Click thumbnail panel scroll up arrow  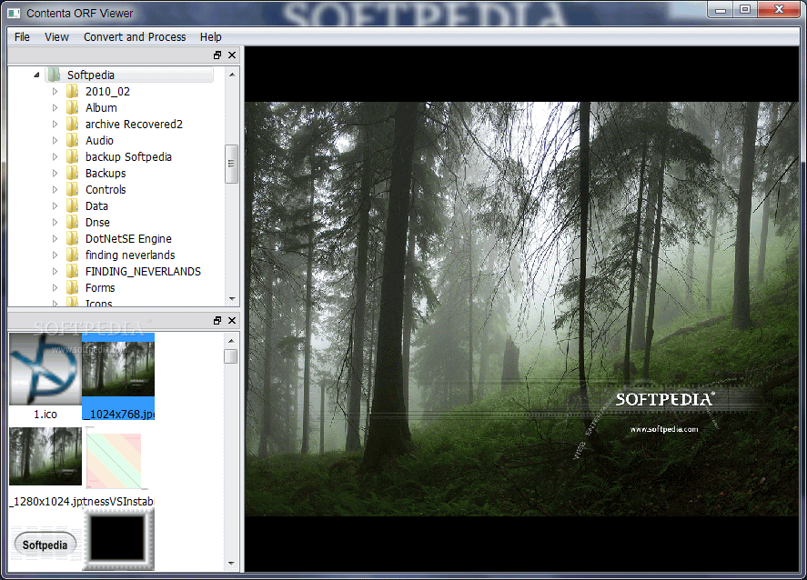(231, 340)
